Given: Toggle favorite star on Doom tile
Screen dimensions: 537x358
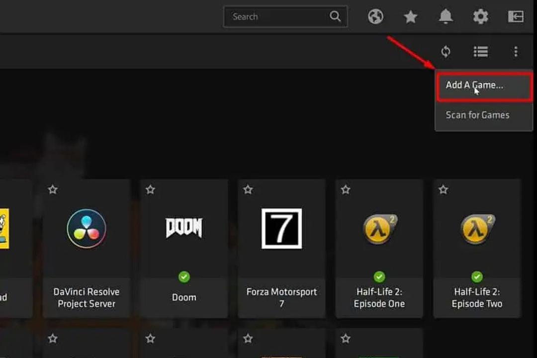Looking at the screenshot, I should [150, 189].
